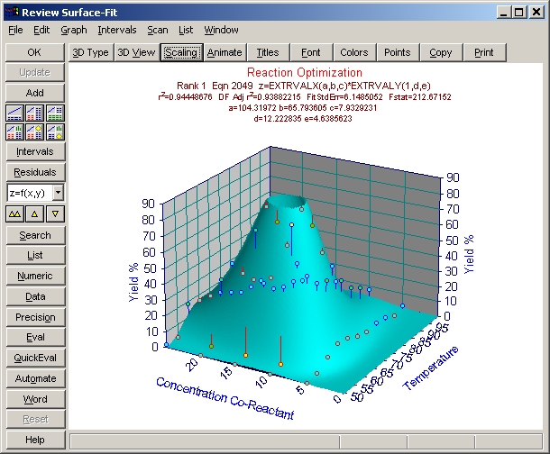The height and width of the screenshot is (454, 550).
Task: Click the bottom-middle graph layout icon
Action: click(35, 132)
